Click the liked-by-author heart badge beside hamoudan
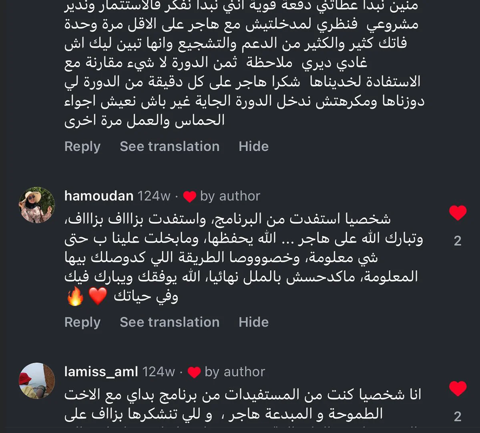Screen dimensions: 480x433 (x=189, y=196)
